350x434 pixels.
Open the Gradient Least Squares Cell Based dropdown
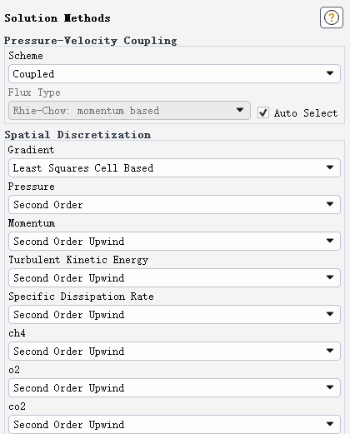click(x=174, y=167)
